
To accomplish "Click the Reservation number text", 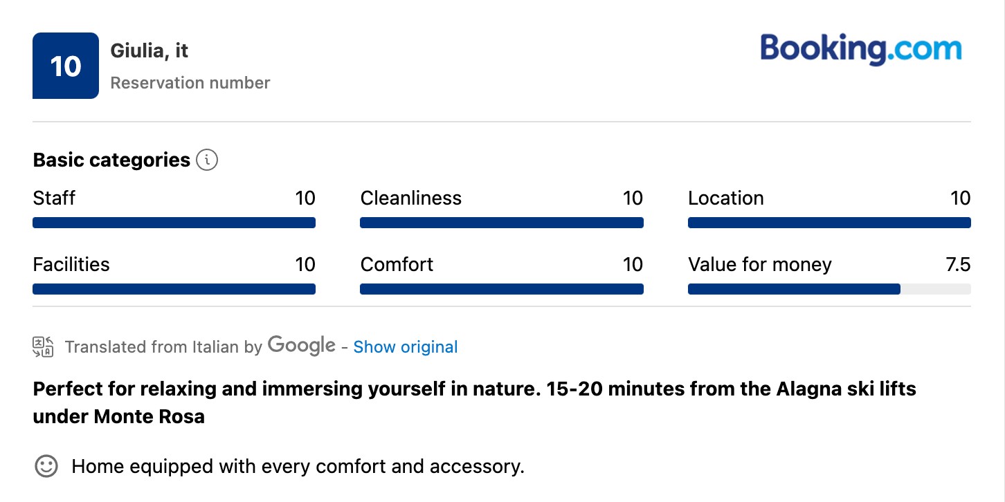I will click(x=190, y=83).
